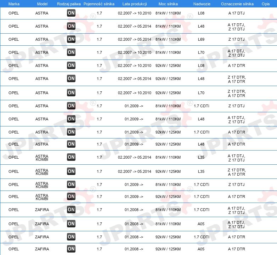
Task: Select L70 cell in the 81kW row
Action: point(201,52)
